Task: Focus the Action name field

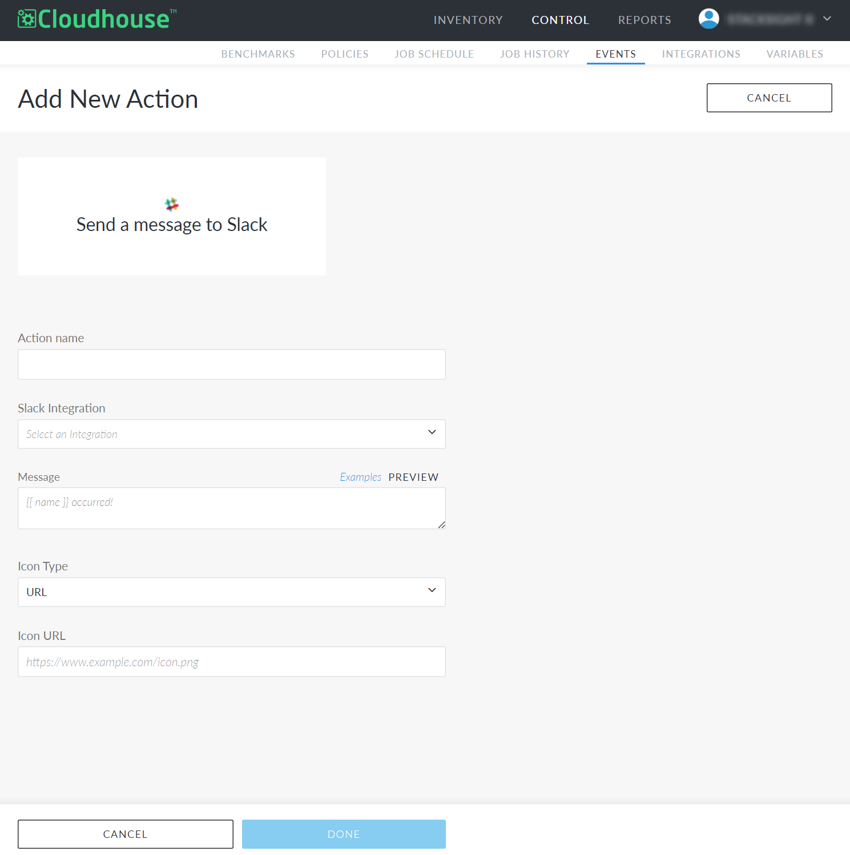Action: pyautogui.click(x=232, y=364)
